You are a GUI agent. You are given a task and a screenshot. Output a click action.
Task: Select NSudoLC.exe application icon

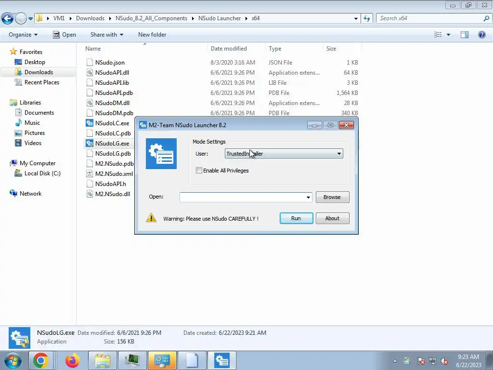[x=90, y=123]
